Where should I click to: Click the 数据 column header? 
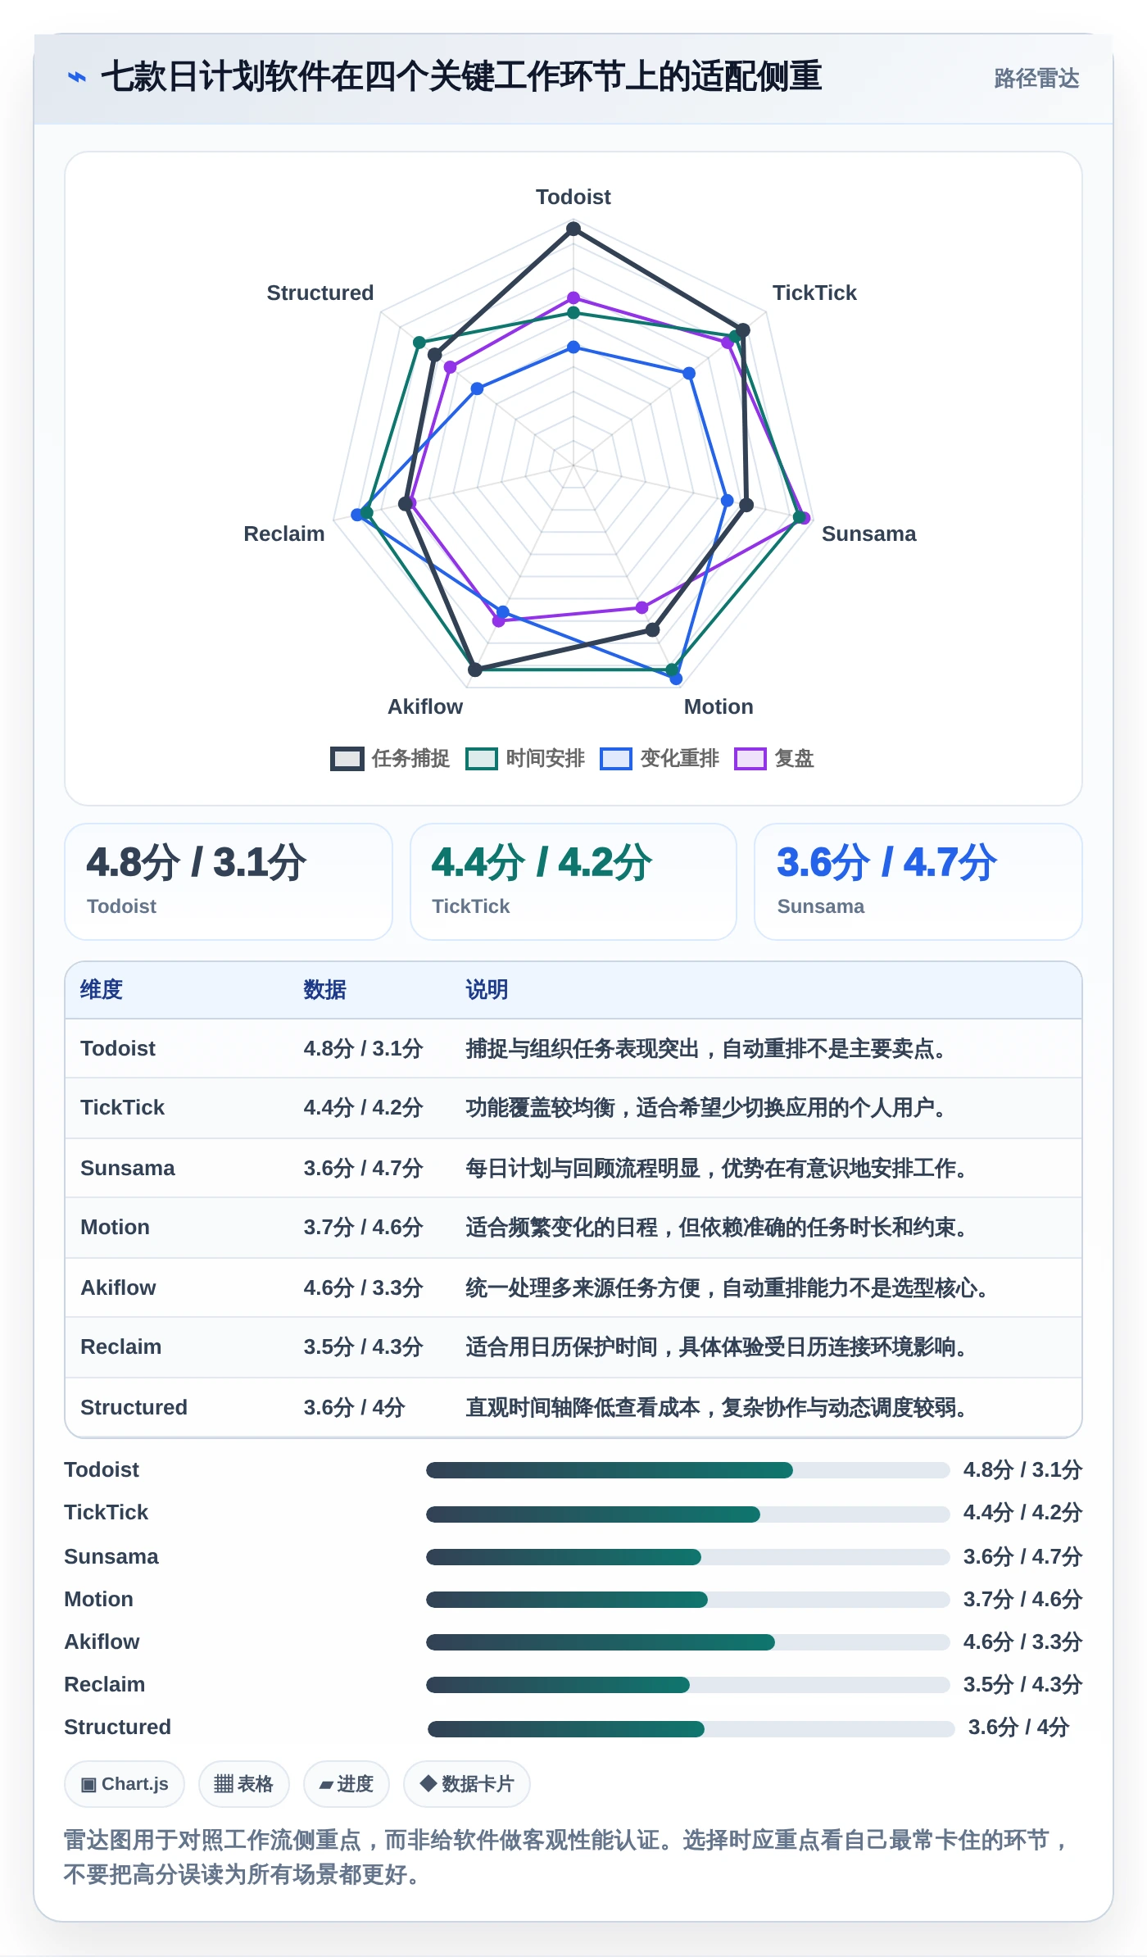[324, 990]
